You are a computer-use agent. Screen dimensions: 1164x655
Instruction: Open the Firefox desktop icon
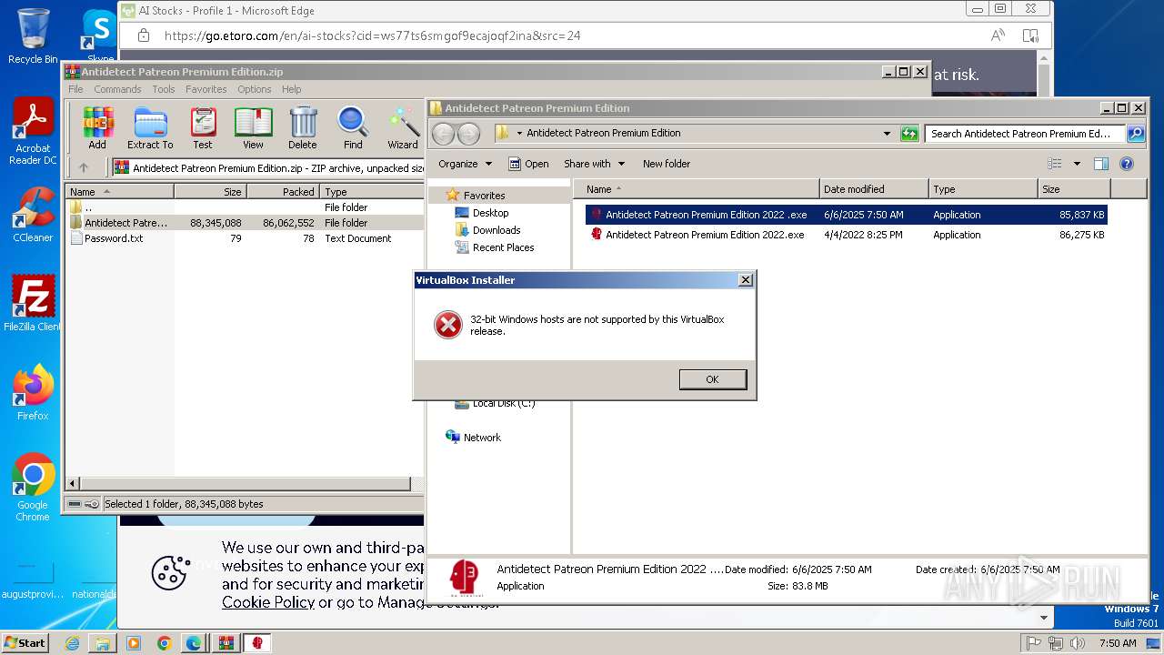point(33,393)
